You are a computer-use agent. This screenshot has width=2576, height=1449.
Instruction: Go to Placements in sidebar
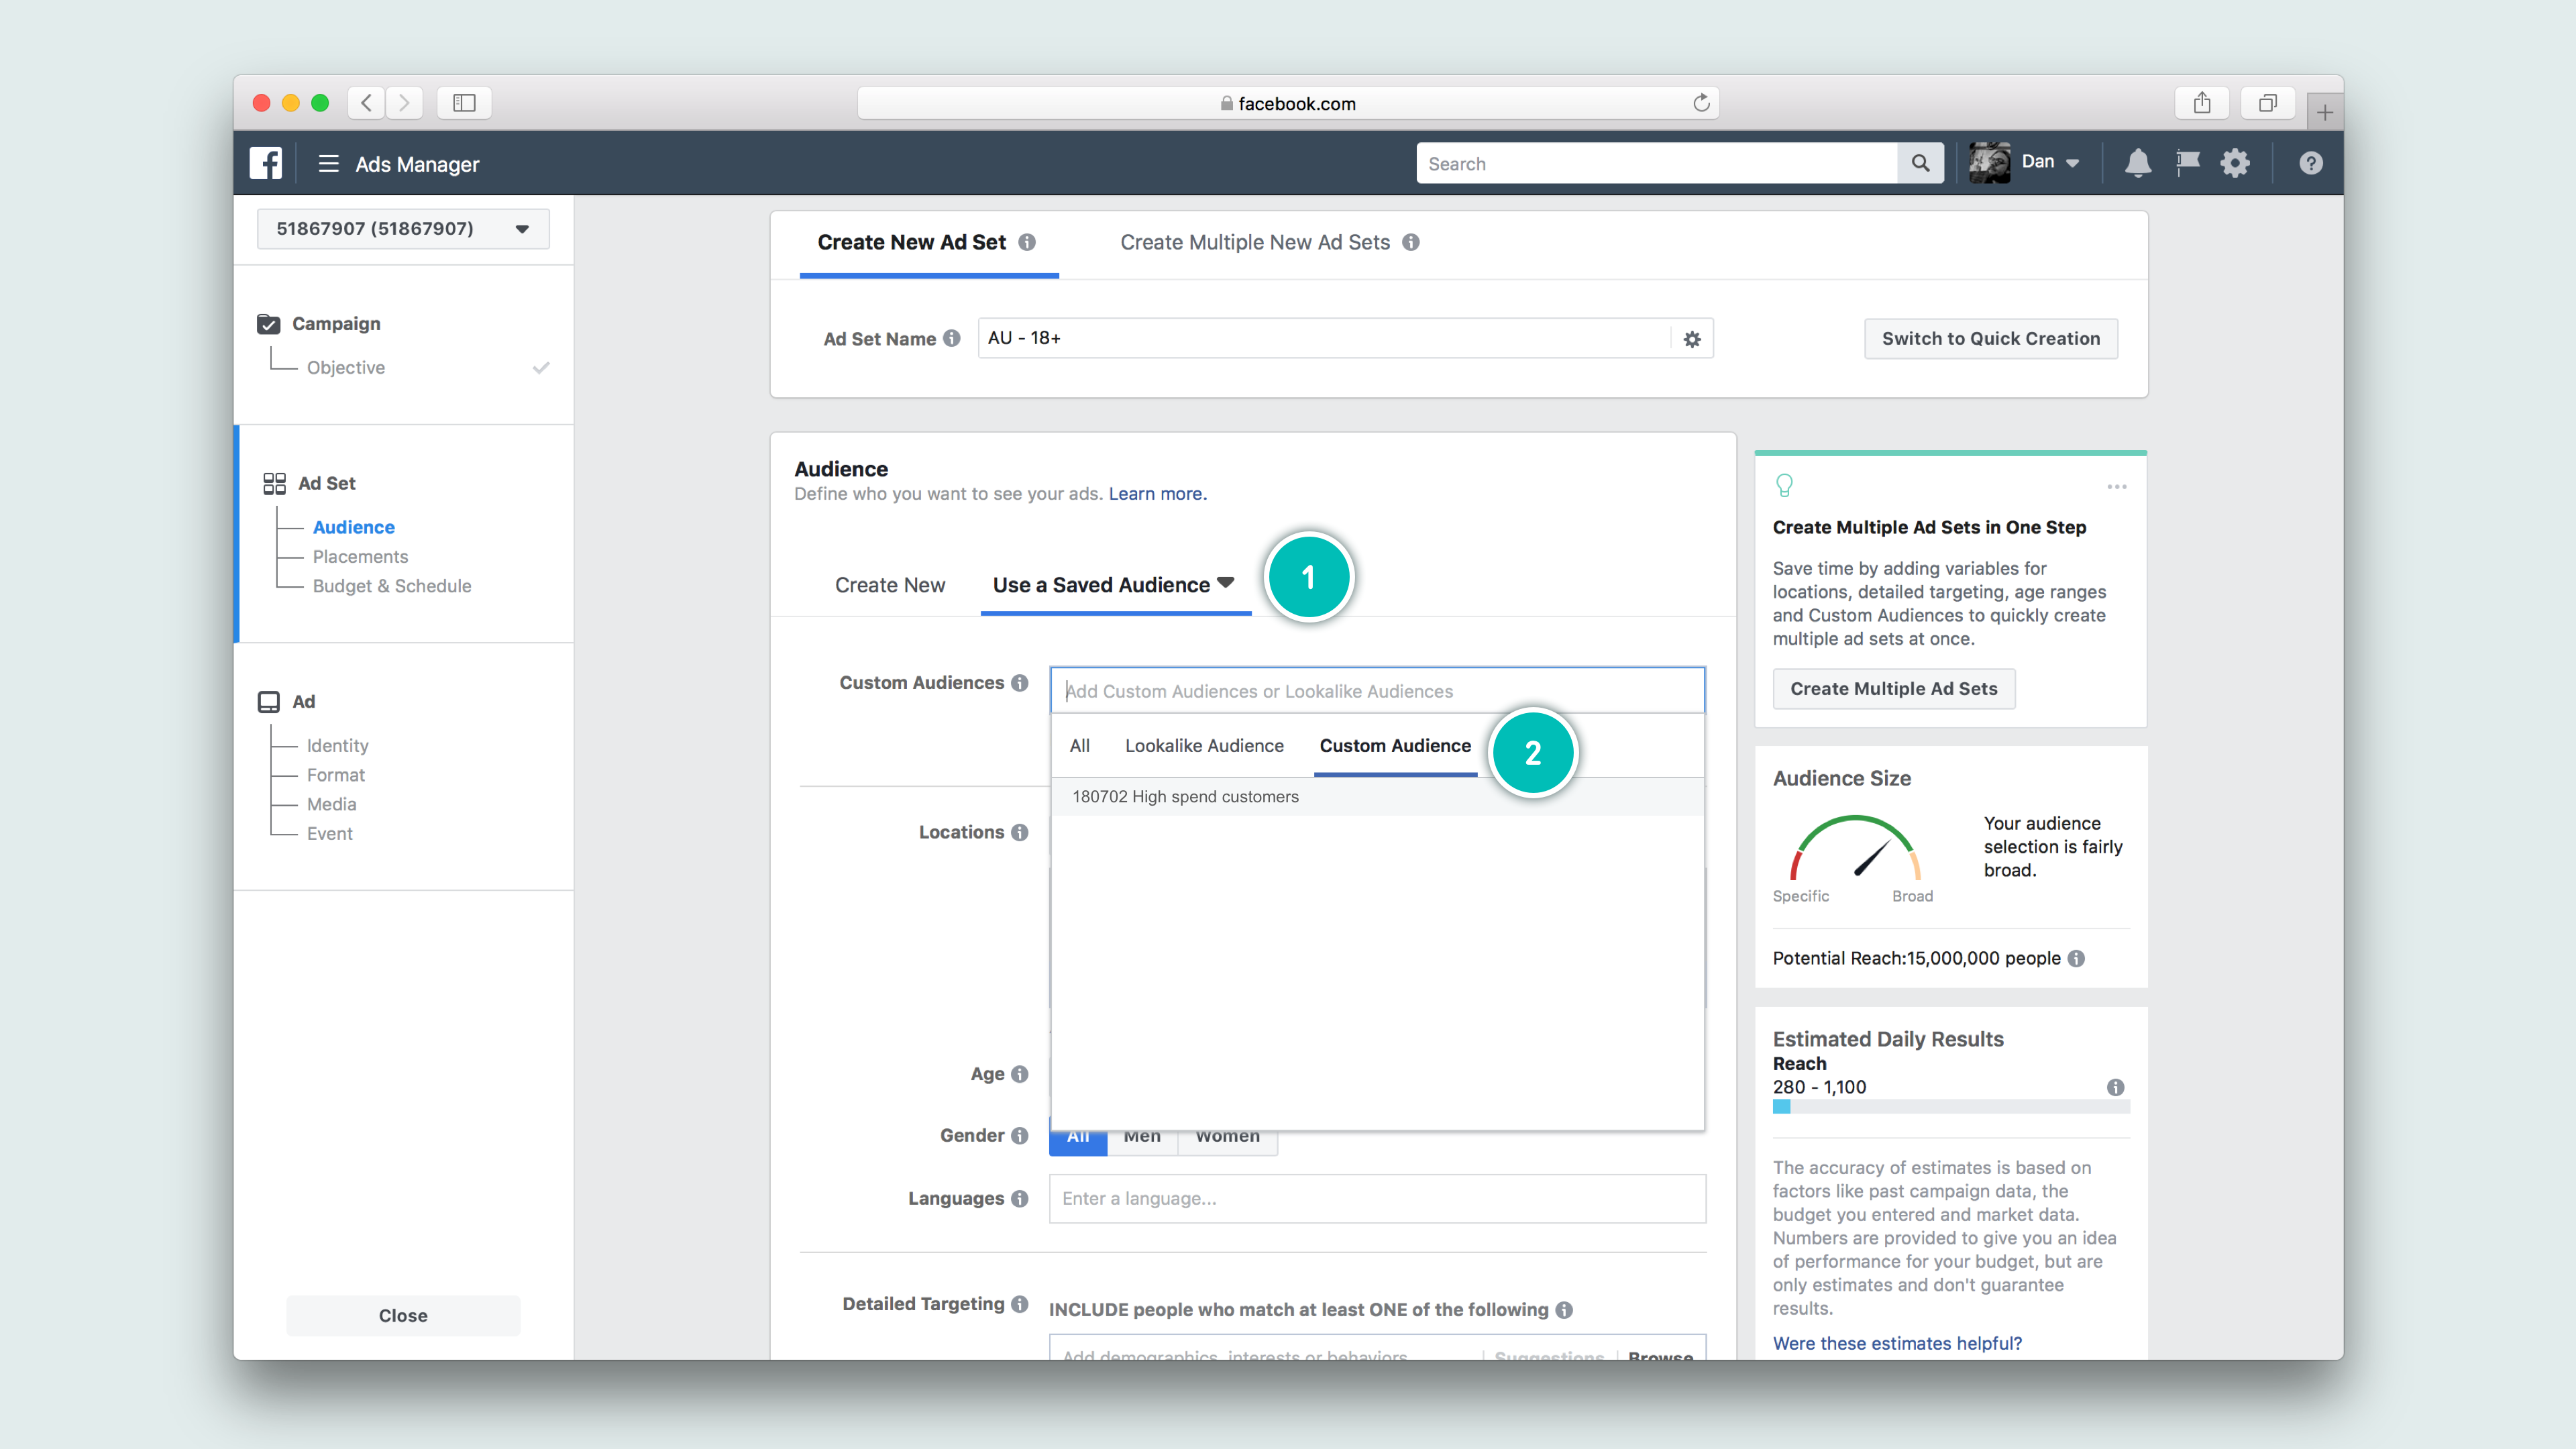click(360, 556)
